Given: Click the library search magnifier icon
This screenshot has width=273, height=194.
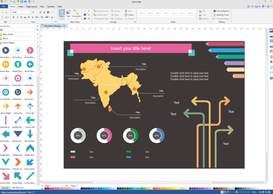Looking at the screenshot, I should pos(38,30).
